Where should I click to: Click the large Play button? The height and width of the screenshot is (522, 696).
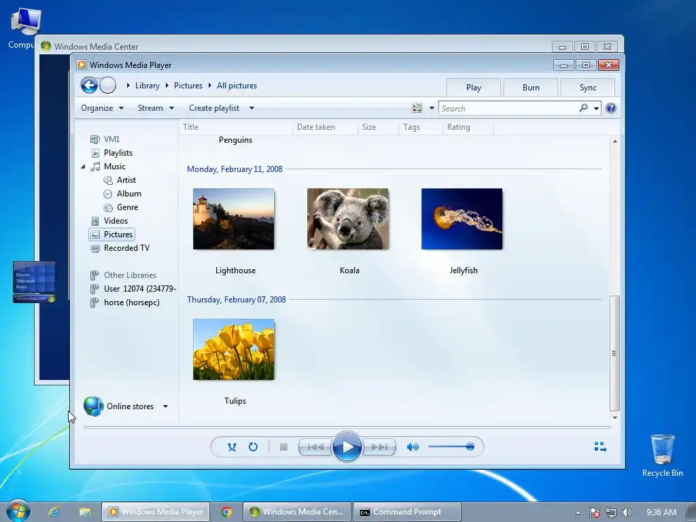(x=347, y=447)
